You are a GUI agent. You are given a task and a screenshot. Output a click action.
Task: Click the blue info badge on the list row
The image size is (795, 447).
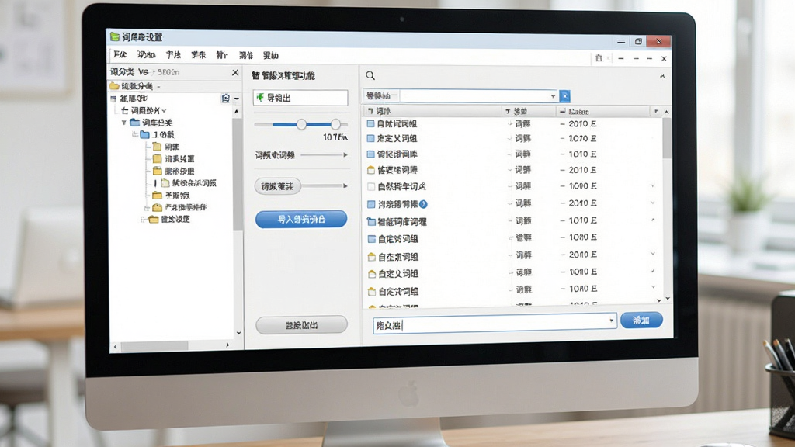(x=423, y=204)
